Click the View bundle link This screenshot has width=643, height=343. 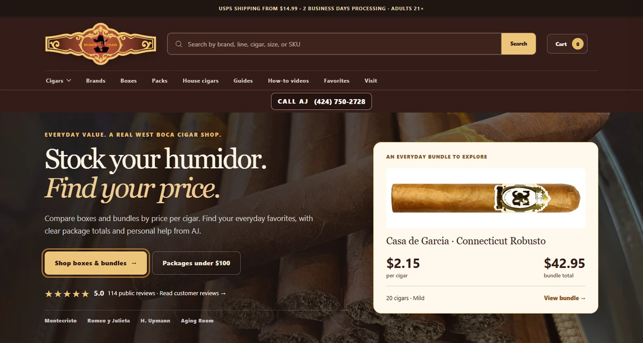565,298
